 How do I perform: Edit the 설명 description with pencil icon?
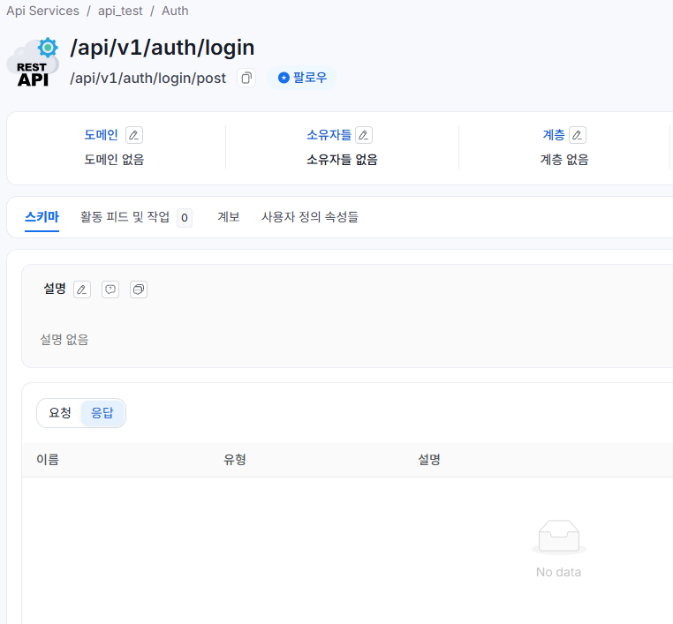(x=82, y=289)
